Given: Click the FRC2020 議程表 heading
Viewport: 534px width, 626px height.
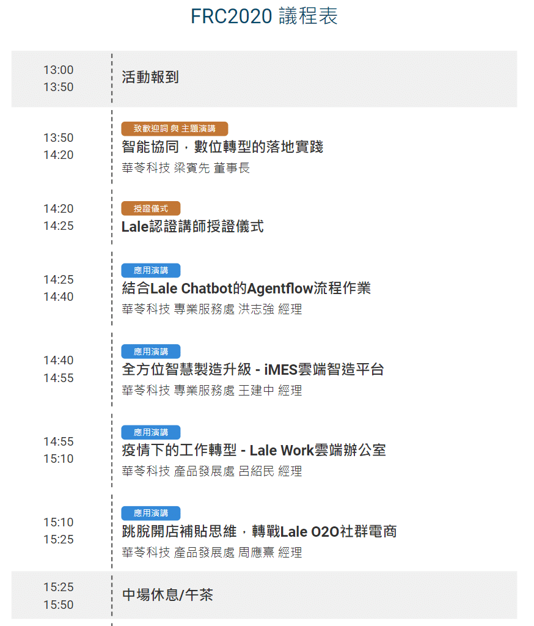Looking at the screenshot, I should (x=264, y=17).
